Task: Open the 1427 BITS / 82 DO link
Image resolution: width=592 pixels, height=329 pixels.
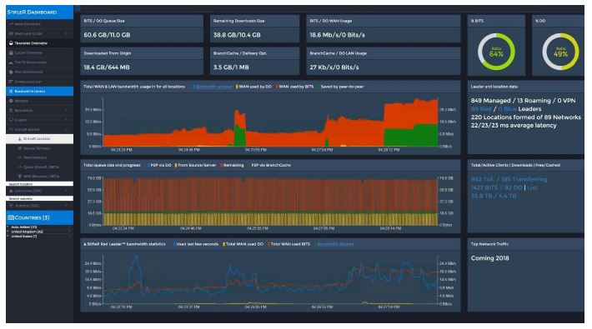Action: (x=496, y=187)
